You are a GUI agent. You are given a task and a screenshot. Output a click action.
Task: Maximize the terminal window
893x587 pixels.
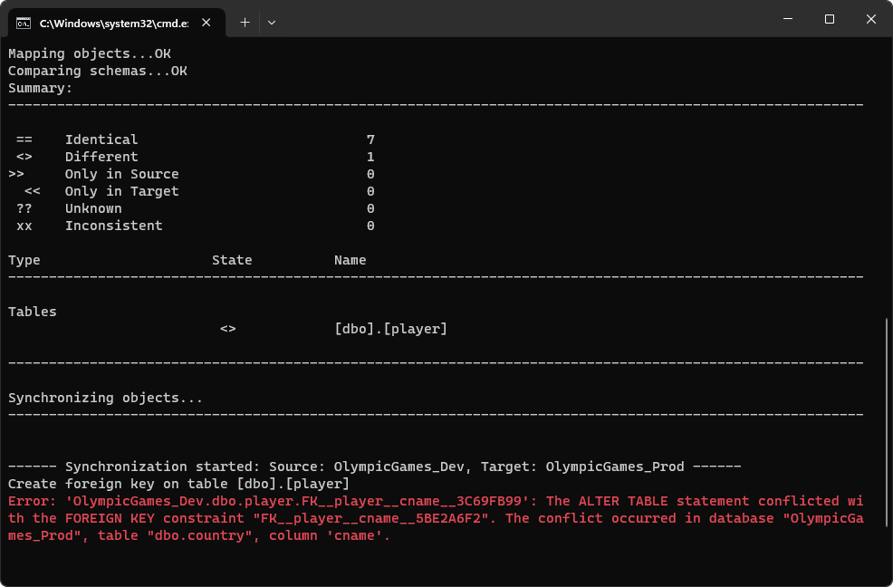click(x=830, y=19)
